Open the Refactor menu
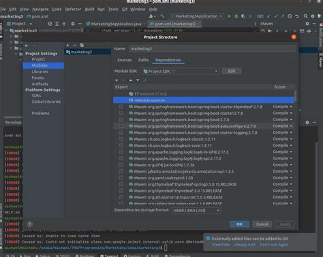The height and width of the screenshot is (257, 323). pos(73,10)
